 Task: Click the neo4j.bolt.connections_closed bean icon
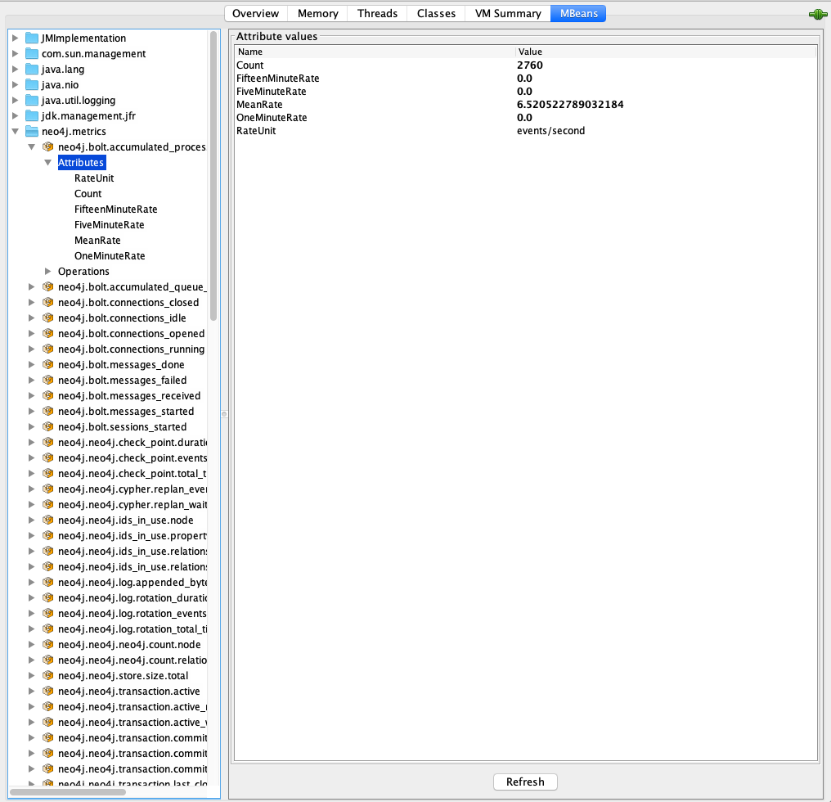(x=47, y=303)
